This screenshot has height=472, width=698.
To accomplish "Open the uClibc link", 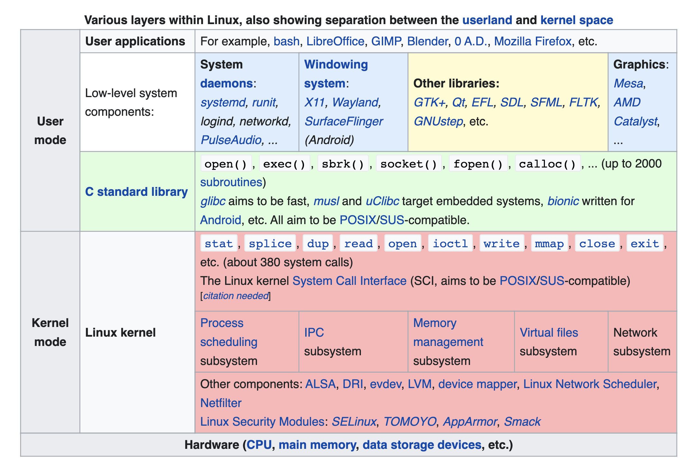I will point(382,201).
